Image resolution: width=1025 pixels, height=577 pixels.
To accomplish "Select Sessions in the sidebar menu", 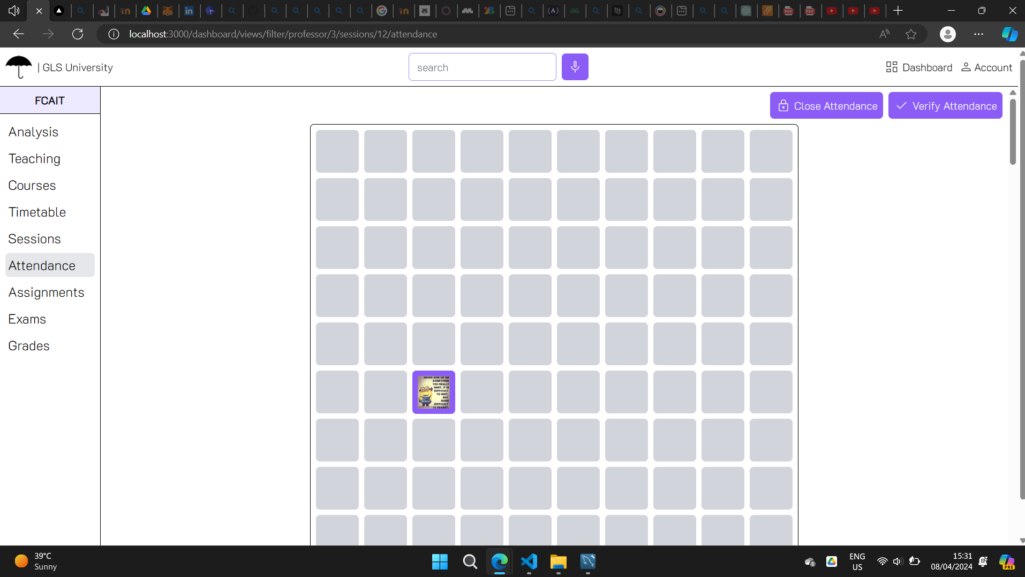I will click(x=35, y=239).
